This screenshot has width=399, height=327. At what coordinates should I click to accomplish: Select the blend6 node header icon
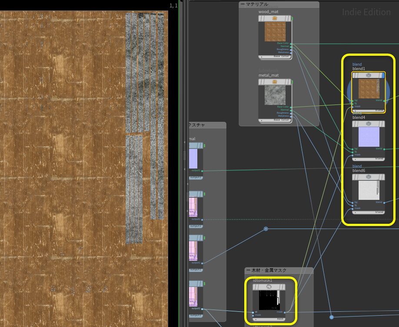click(368, 177)
